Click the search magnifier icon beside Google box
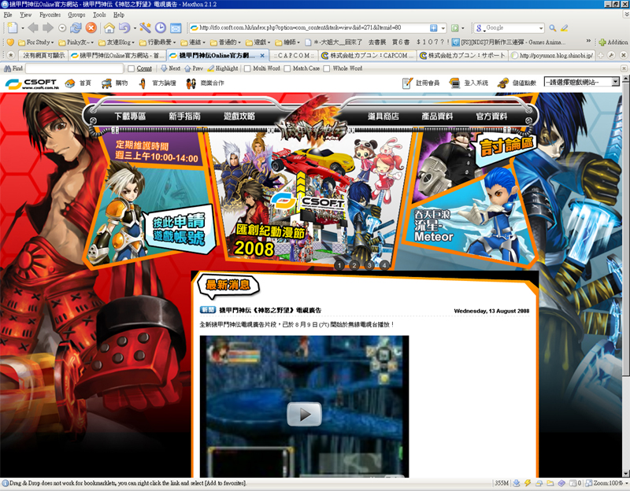Screen dimensions: 630x491 553,28
